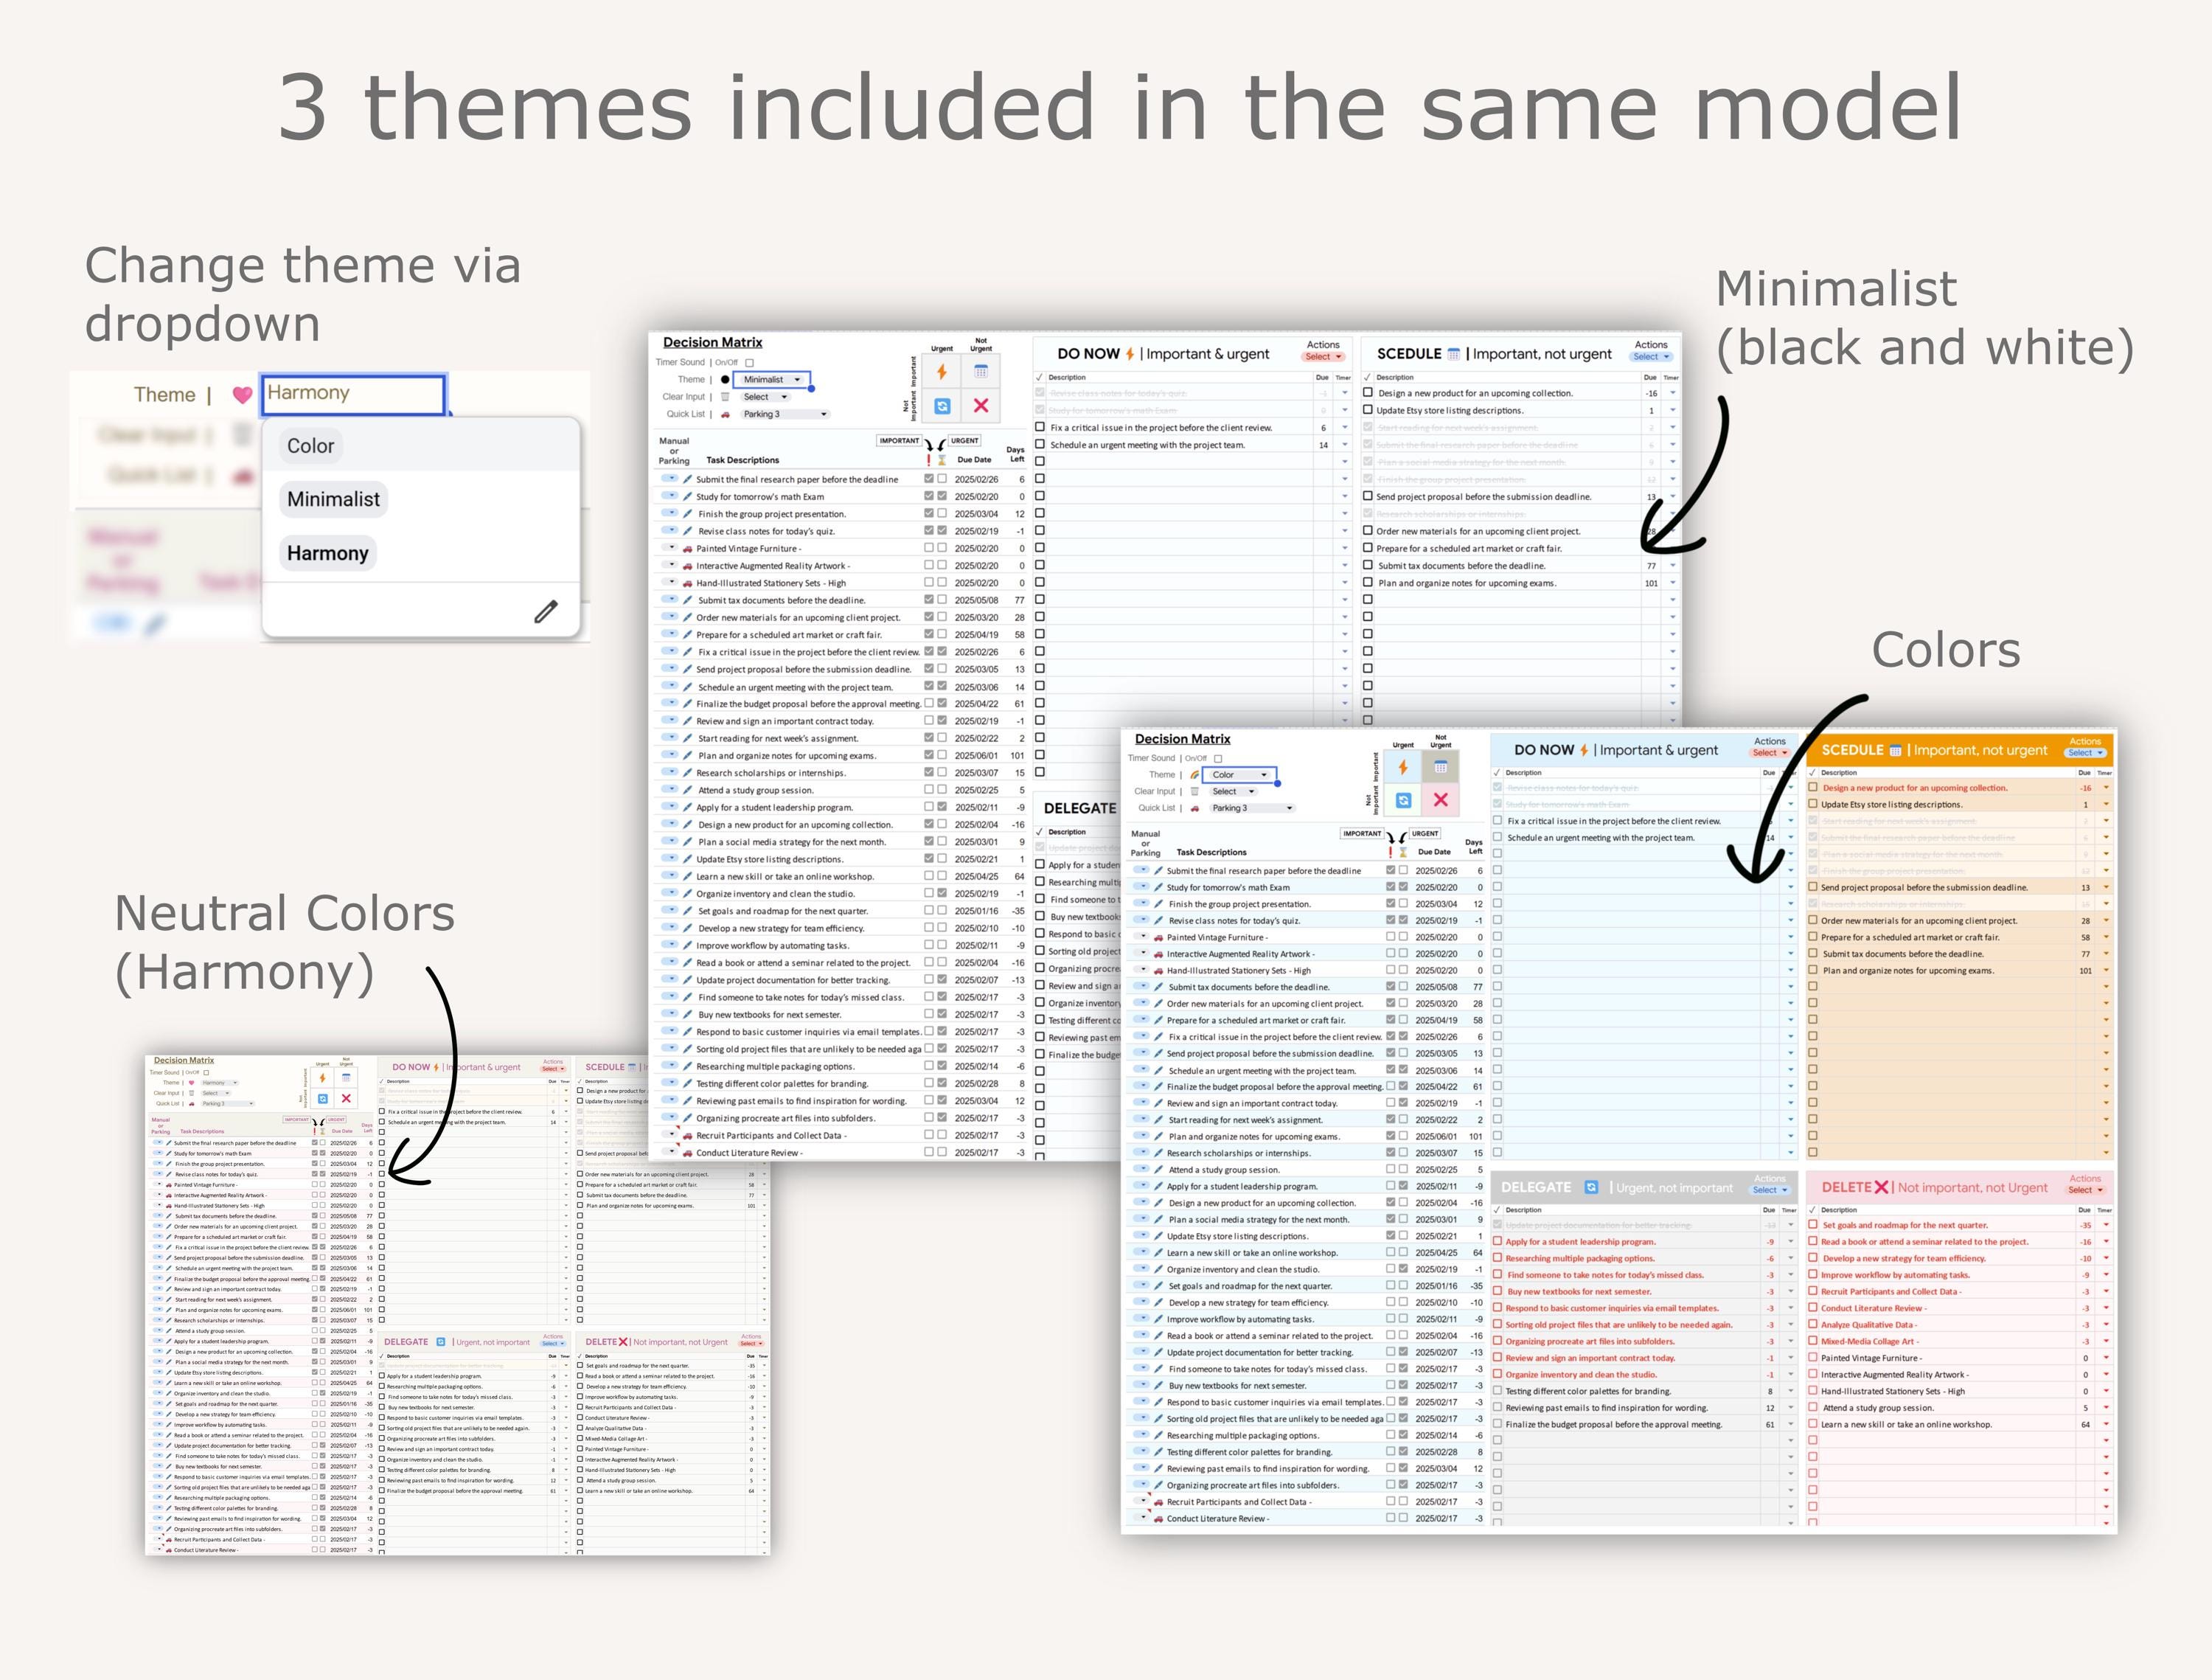Viewport: 2212px width, 1680px height.
Task: Click the trash icon next to Clear Input in Minimalist sheet
Action: (x=725, y=397)
